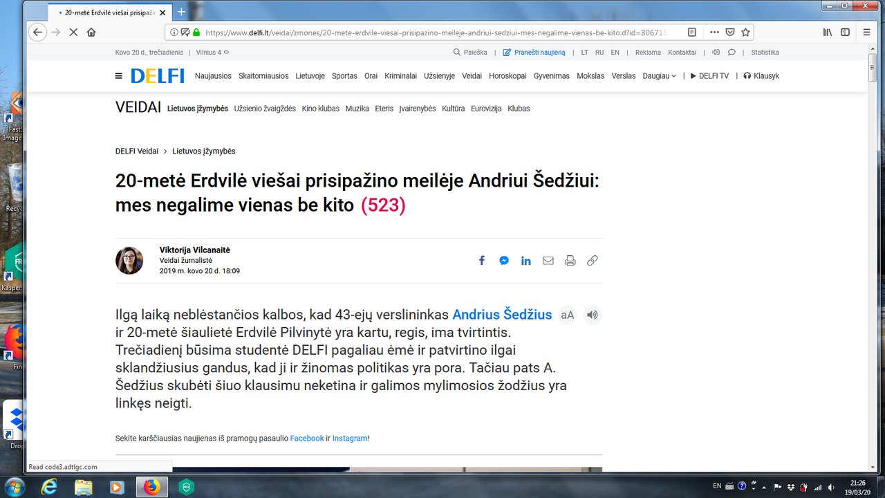Viewport: 885px width, 498px height.
Task: Open Klausyk headphones link
Action: click(x=761, y=76)
